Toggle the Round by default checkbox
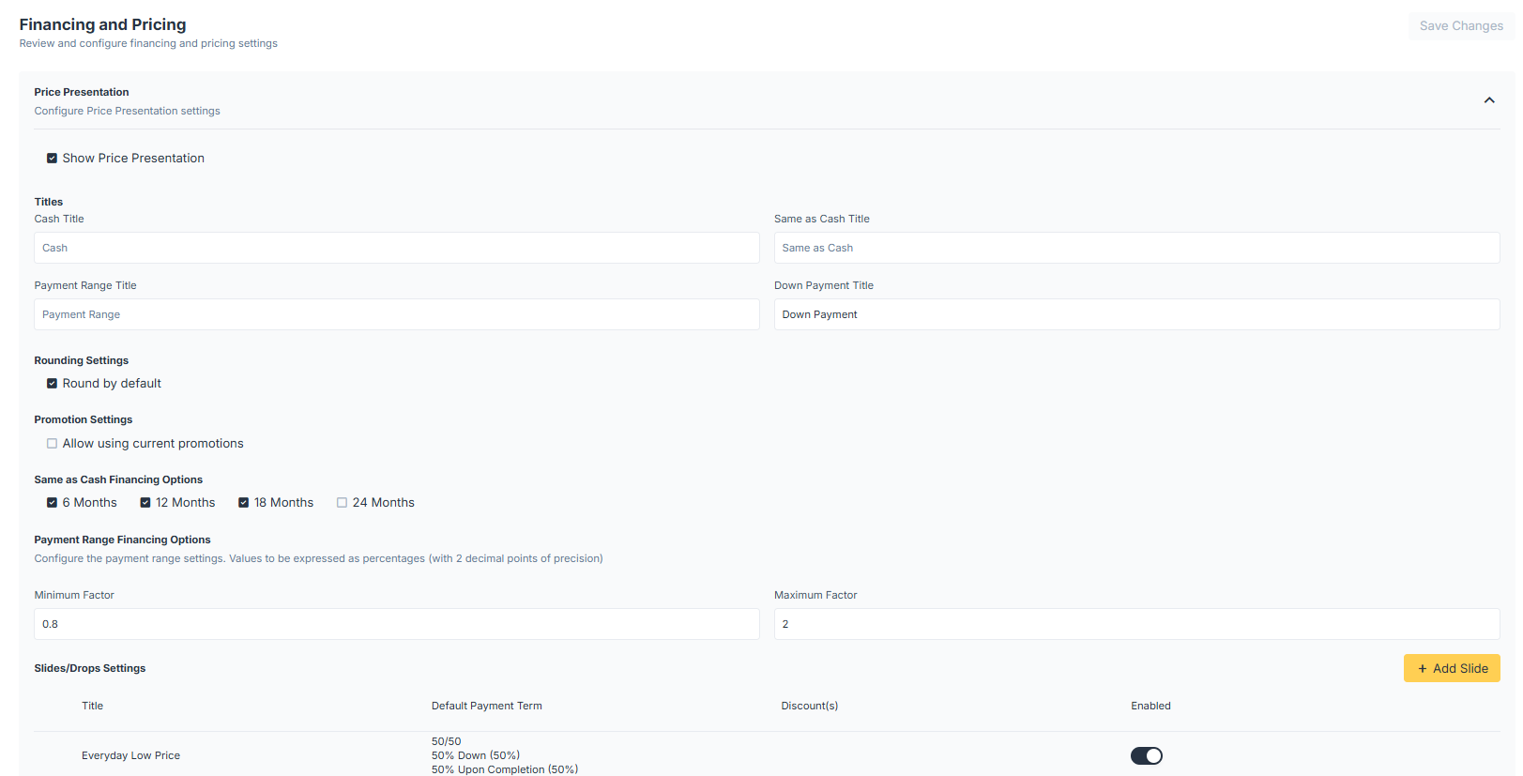 point(53,384)
